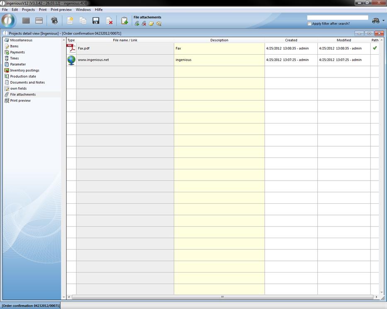This screenshot has width=387, height=309.
Task: Click the add file attachment icon
Action: 137,24
